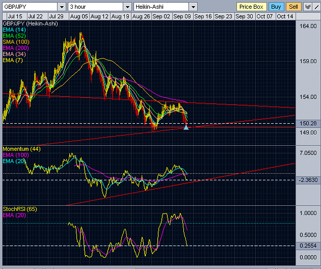Screen dimensions: 321x269
Task: Select the SMA (100) legend label
Action: coord(16,42)
